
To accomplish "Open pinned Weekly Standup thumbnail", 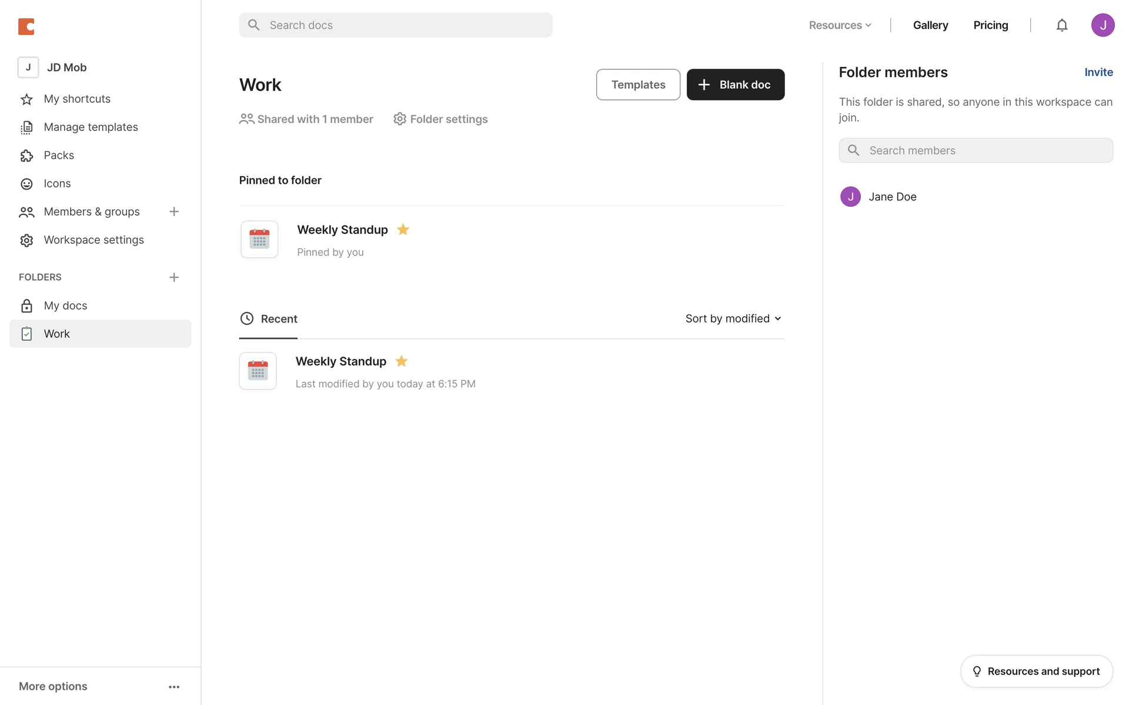I will 259,239.
